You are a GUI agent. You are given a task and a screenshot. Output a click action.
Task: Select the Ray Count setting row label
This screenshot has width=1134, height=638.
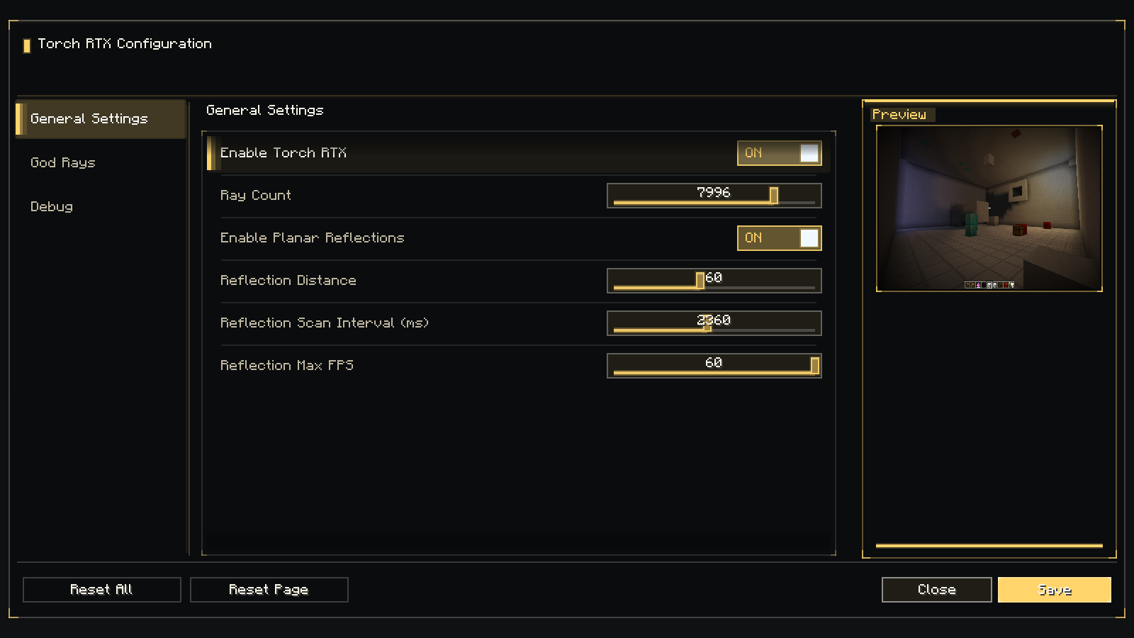[x=256, y=196]
